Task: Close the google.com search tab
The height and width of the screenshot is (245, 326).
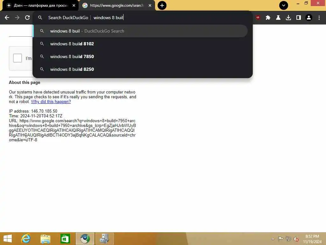Action: tap(150, 5)
